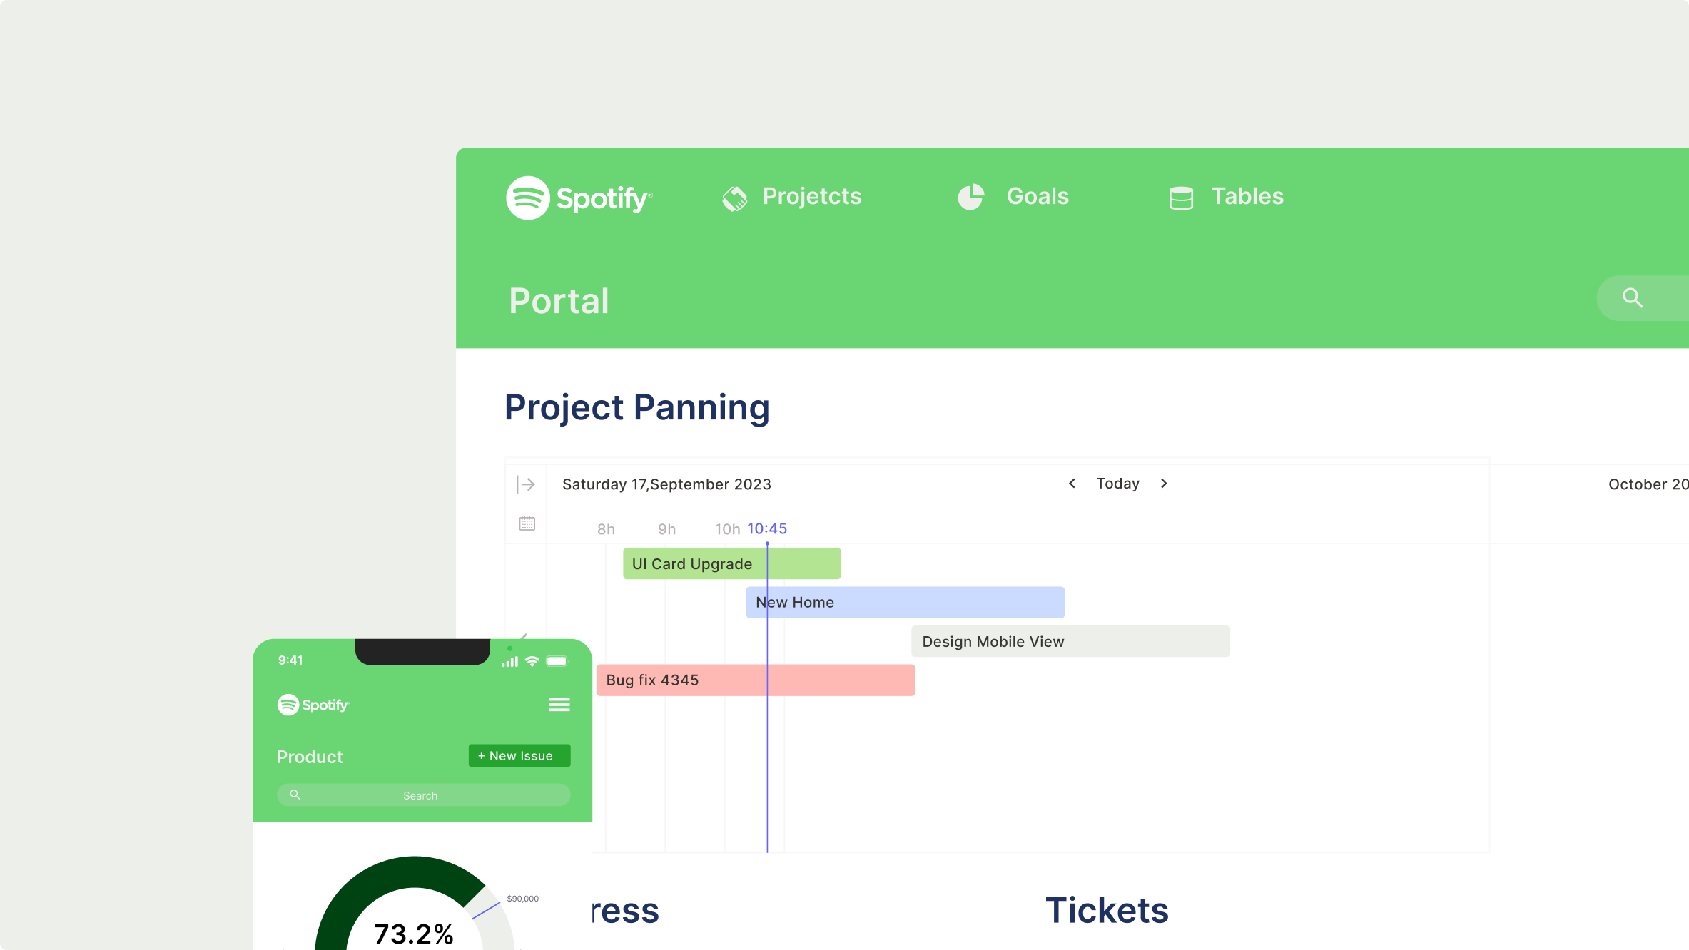The image size is (1689, 950).
Task: Select the Bug fix 4345 task bar
Action: click(x=755, y=680)
